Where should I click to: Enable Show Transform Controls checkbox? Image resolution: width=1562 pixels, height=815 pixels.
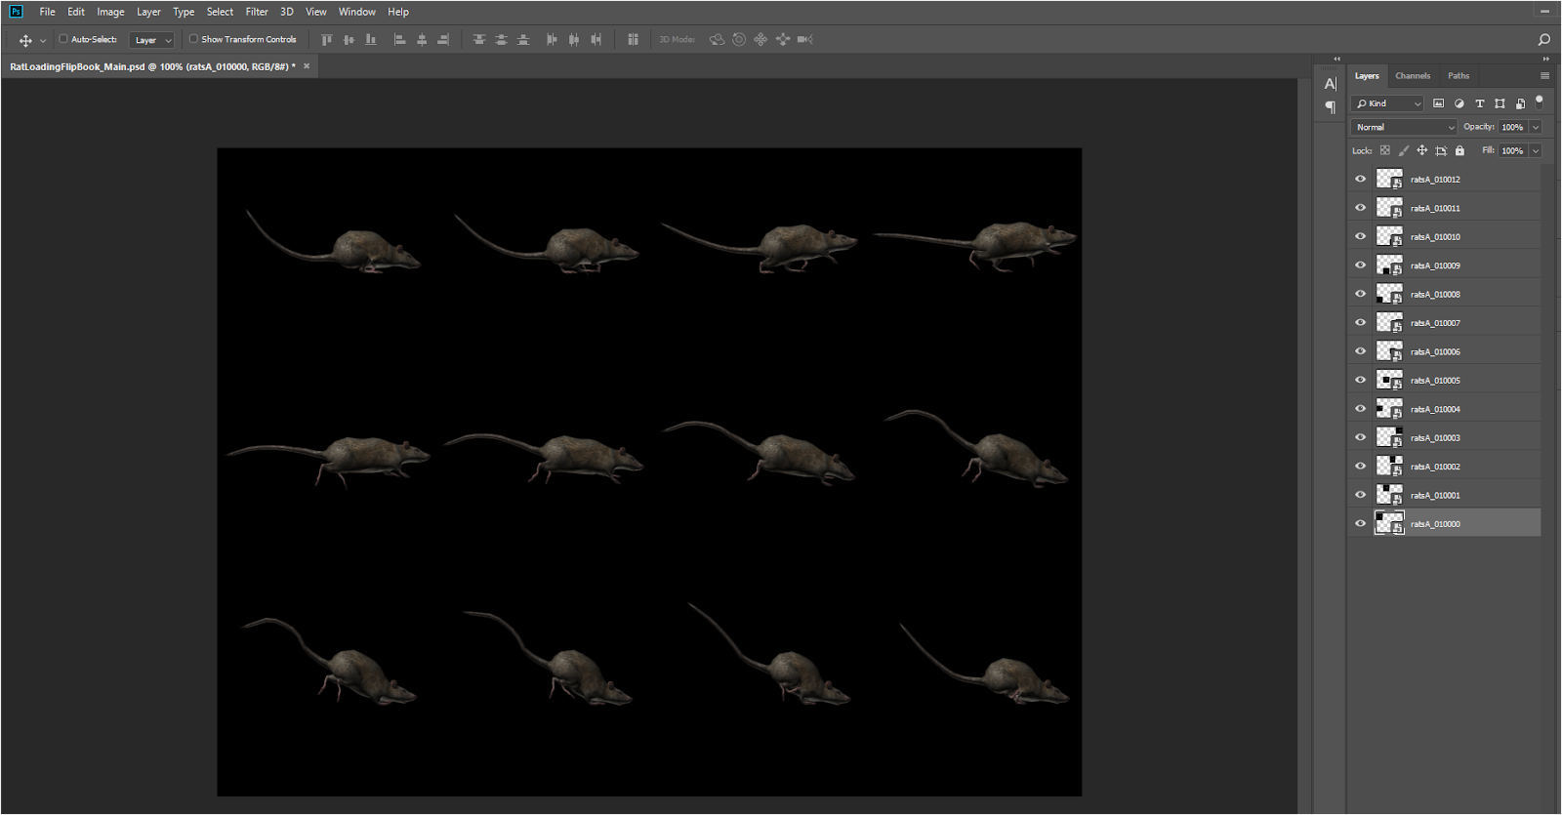(x=193, y=40)
